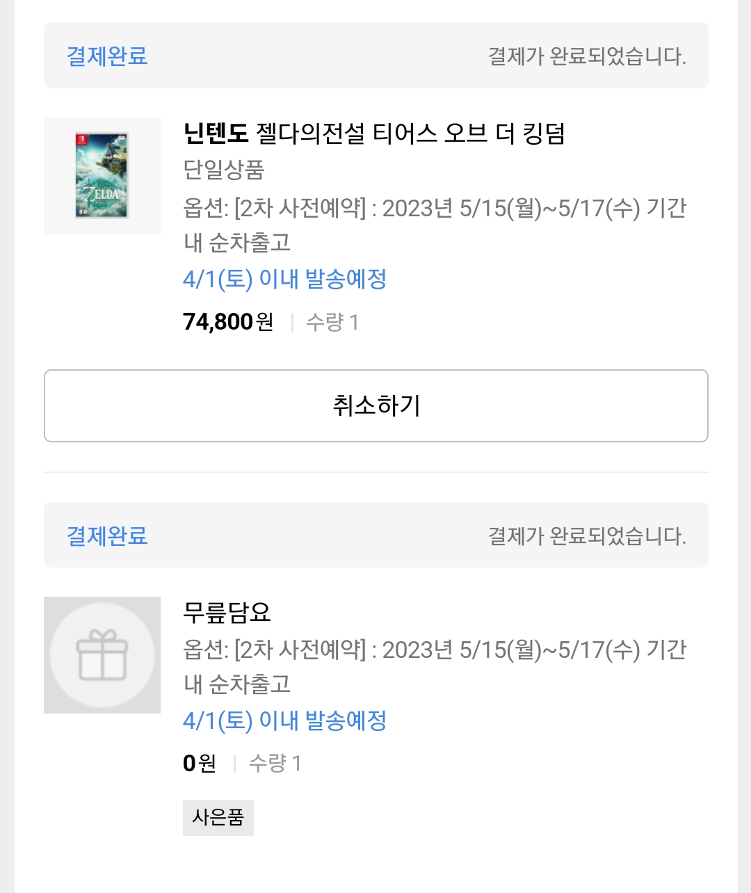
Task: Click the 무릎담요 2차 사전예약 option text
Action: point(435,666)
